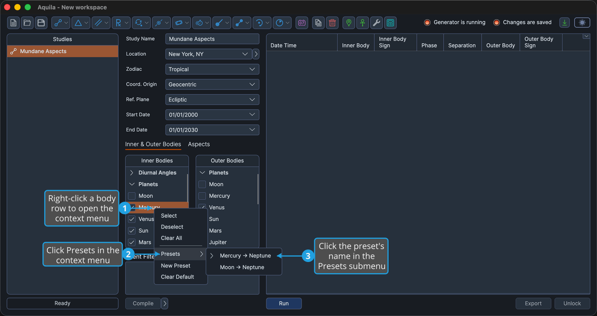Collapse the Planets group in Outer Bodies
The width and height of the screenshot is (597, 316).
coord(202,173)
